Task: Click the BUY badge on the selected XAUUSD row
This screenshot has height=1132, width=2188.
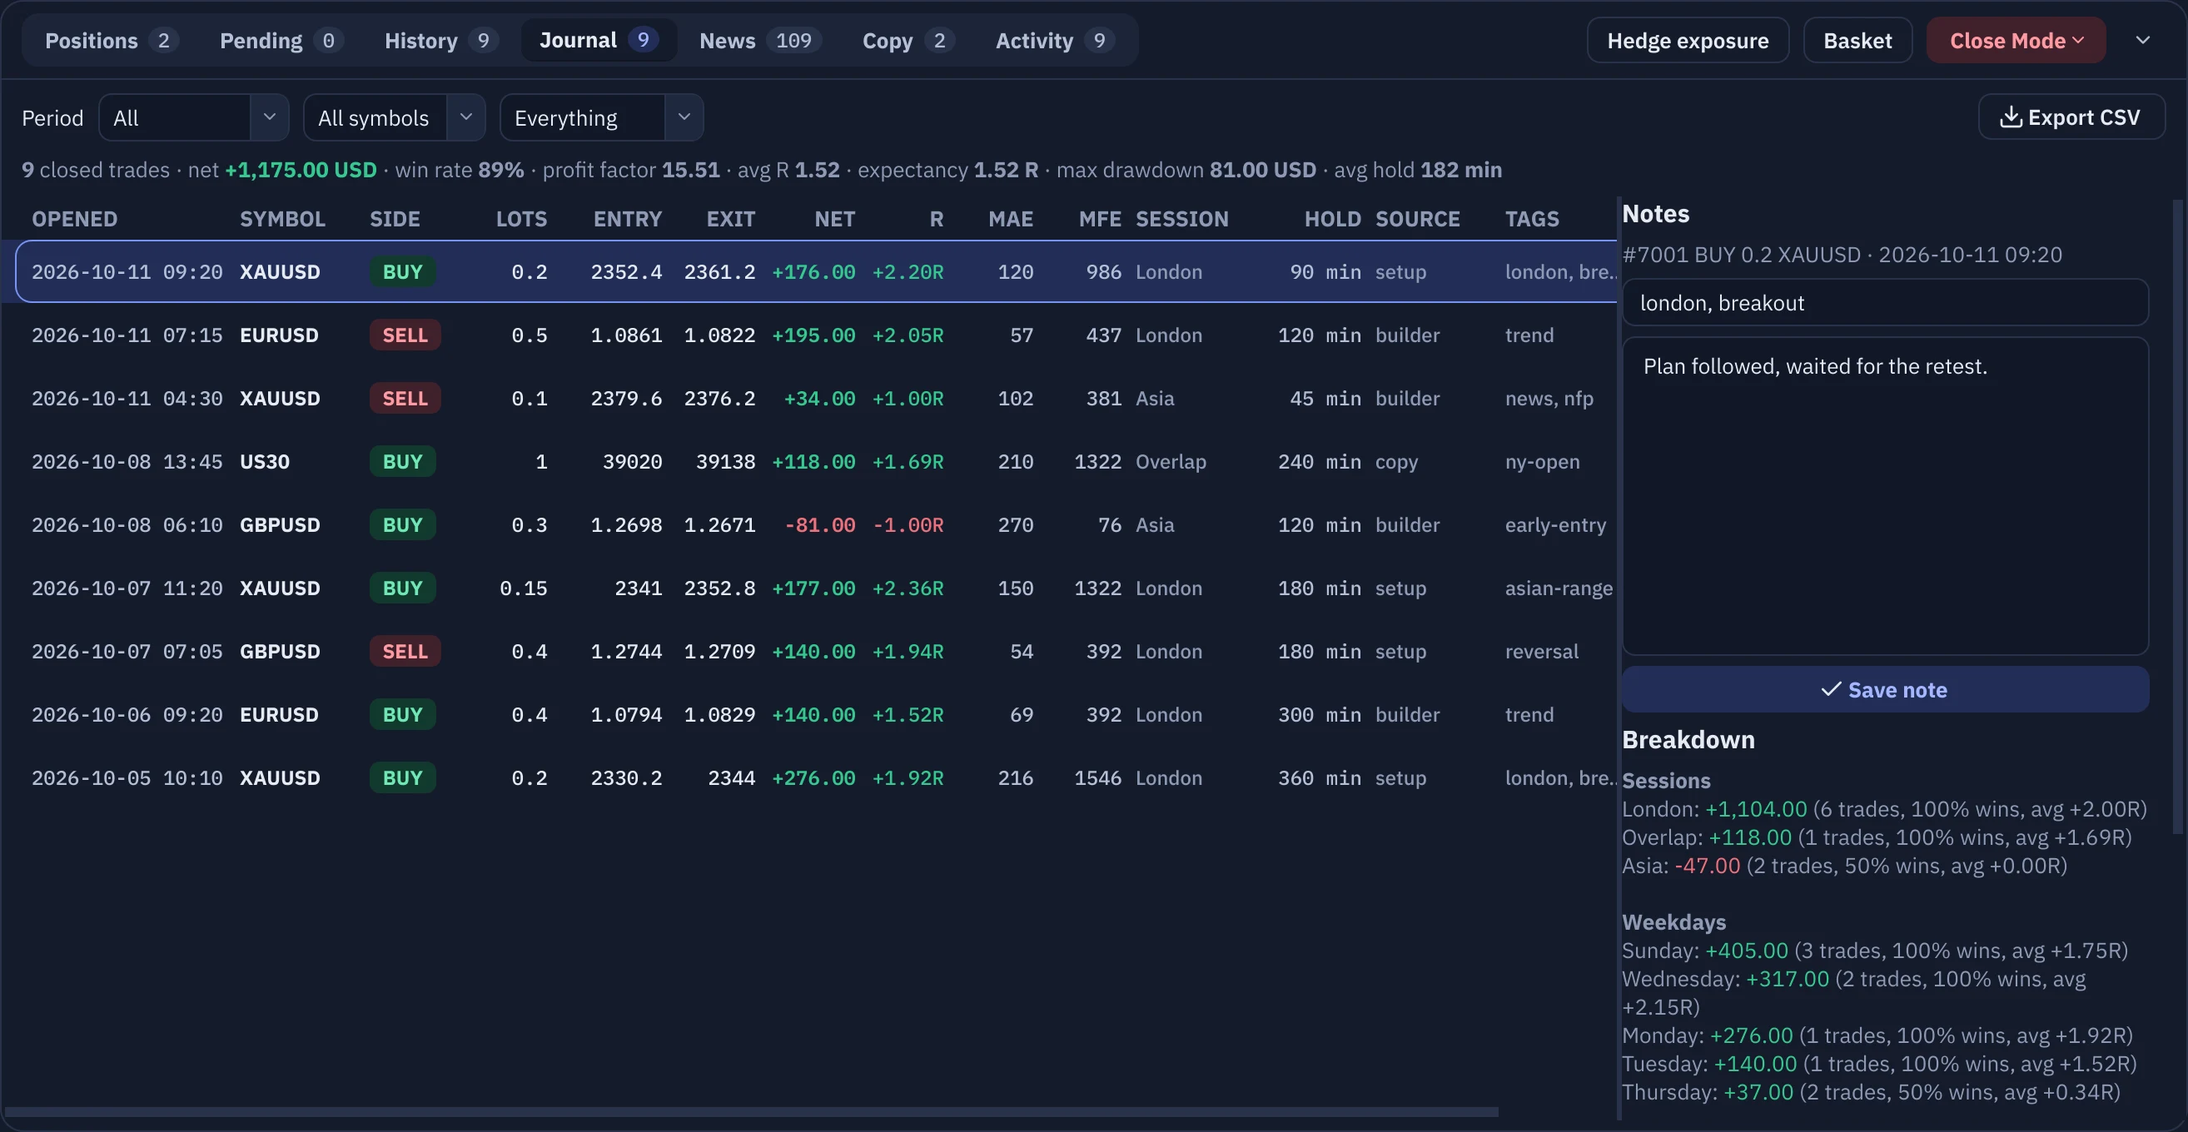Action: coord(403,271)
